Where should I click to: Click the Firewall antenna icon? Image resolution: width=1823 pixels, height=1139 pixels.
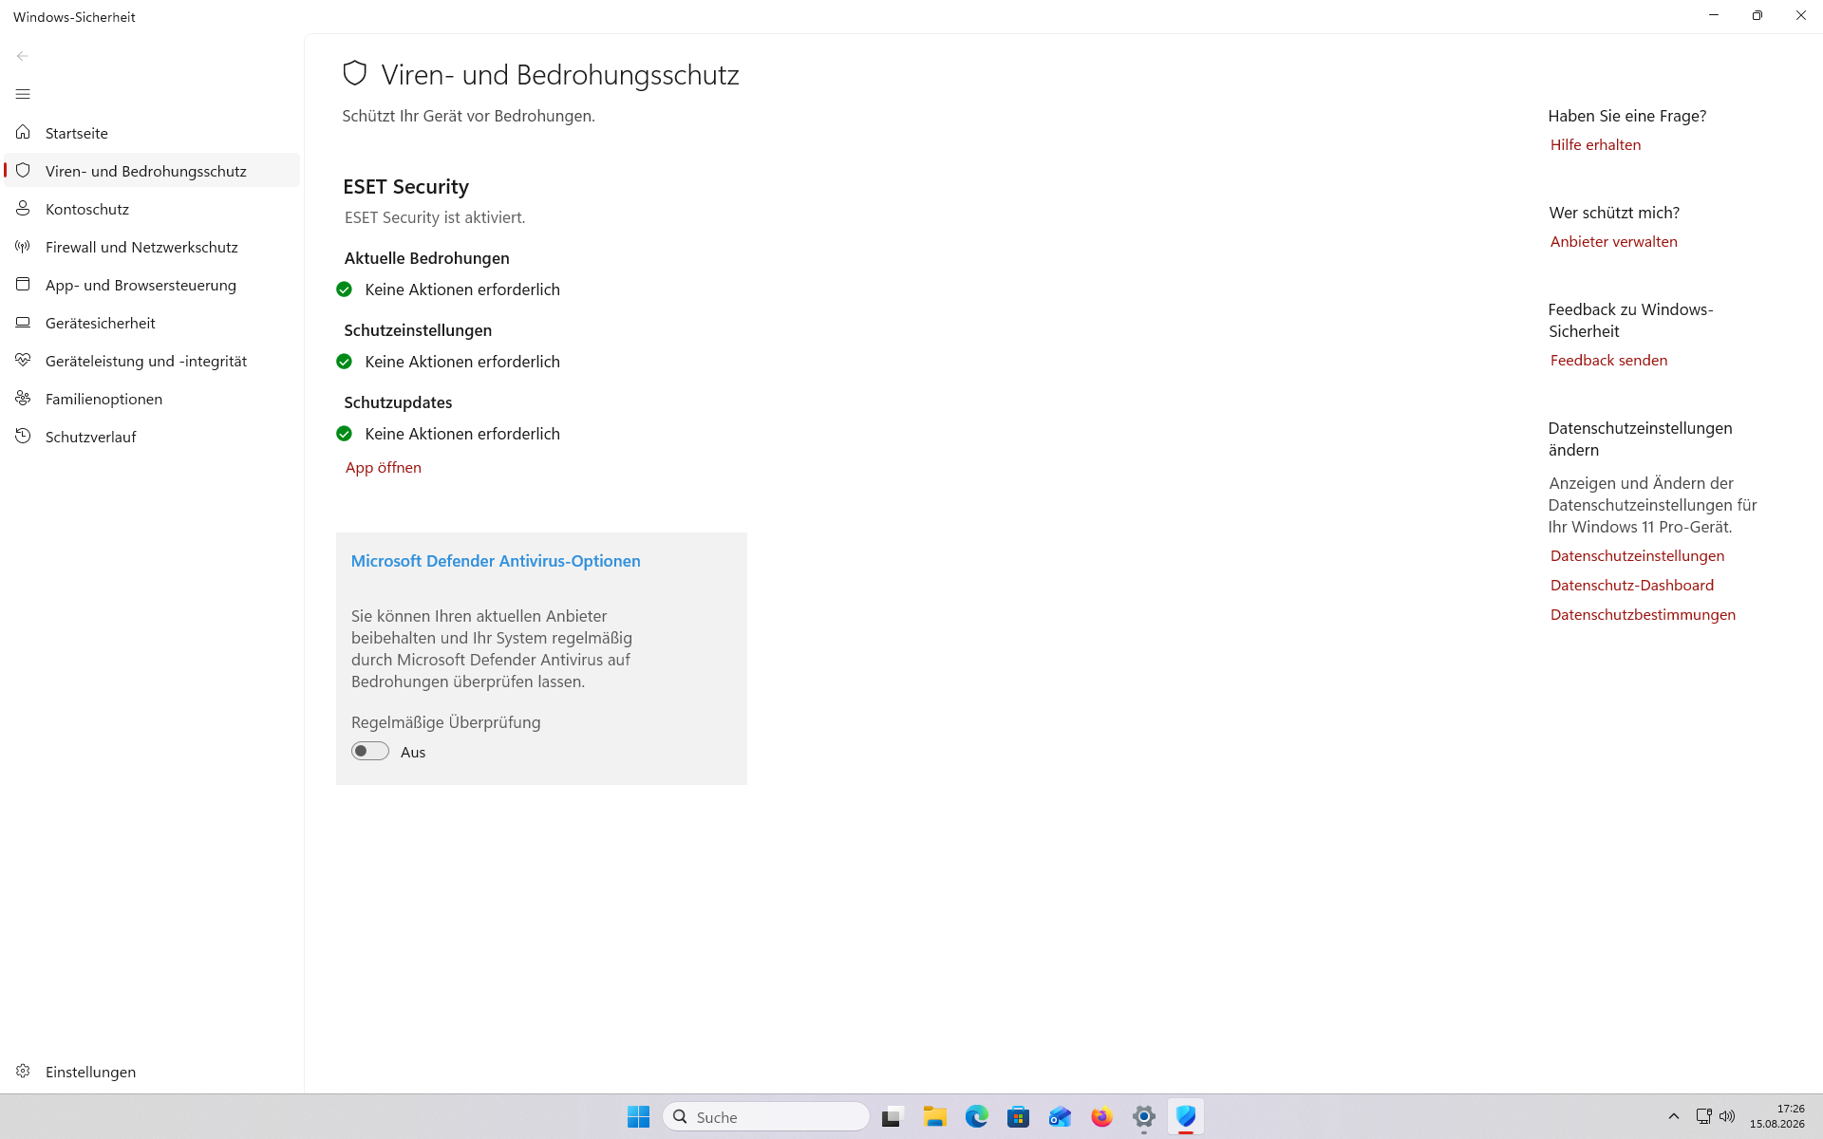[x=23, y=246]
